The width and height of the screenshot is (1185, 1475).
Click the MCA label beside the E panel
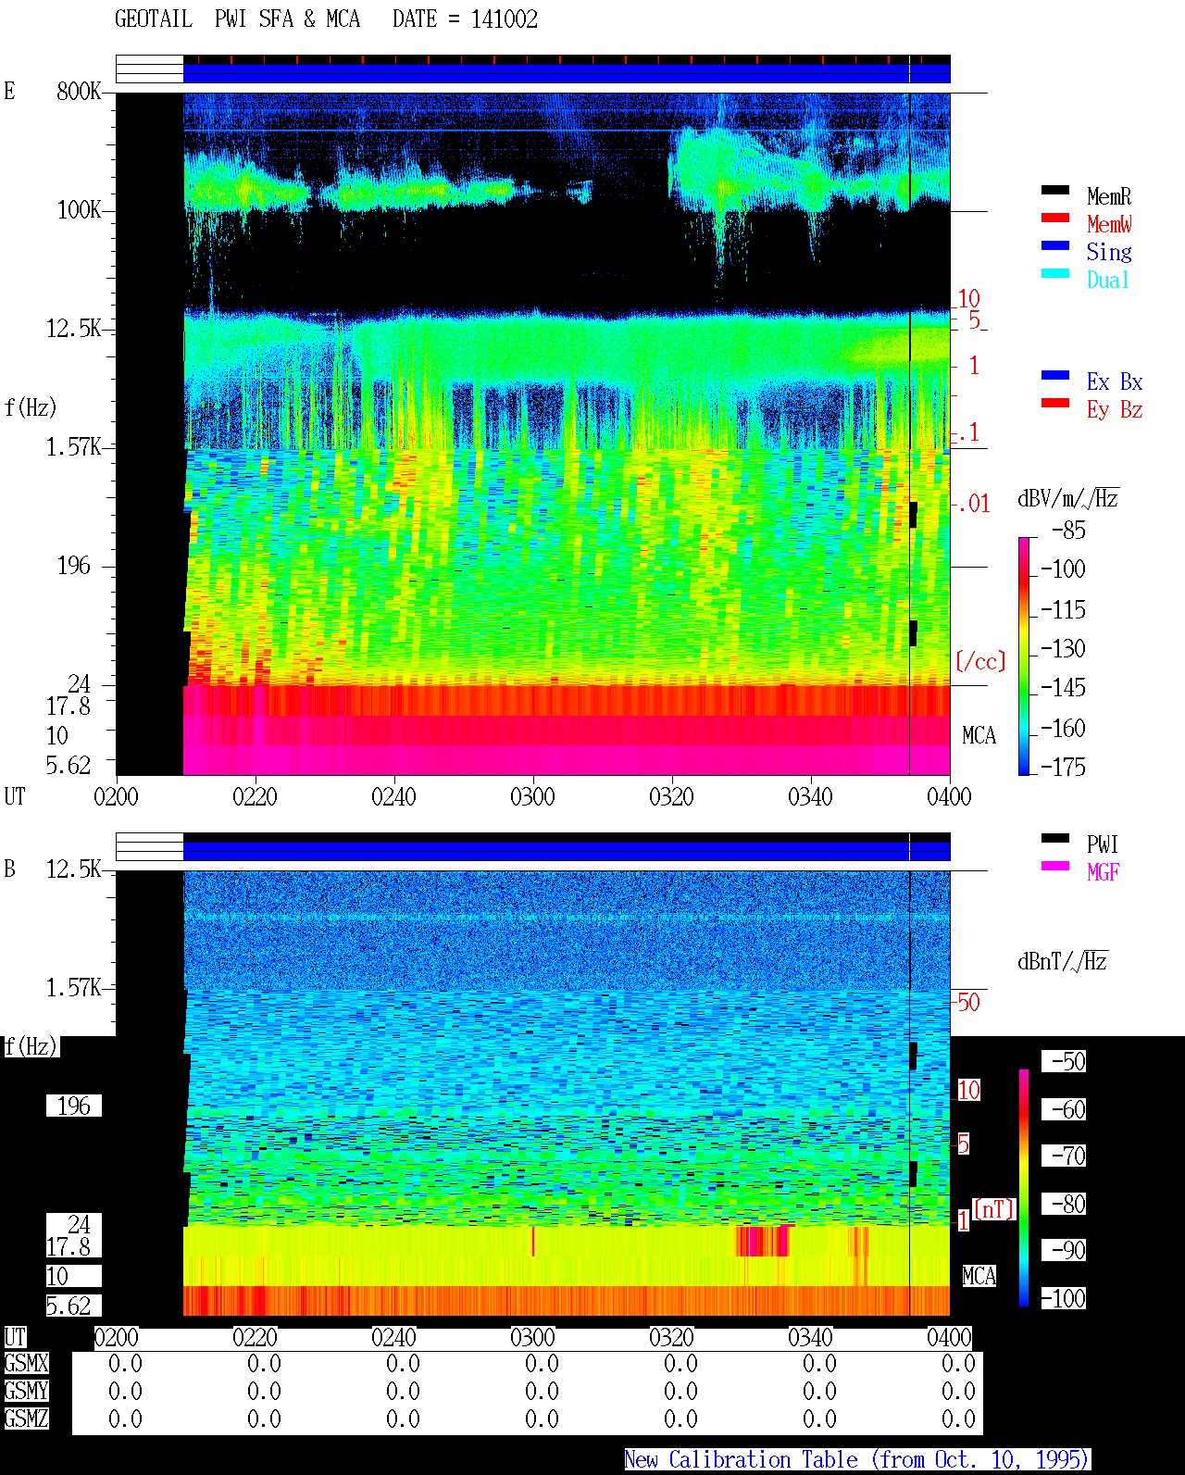pyautogui.click(x=979, y=735)
